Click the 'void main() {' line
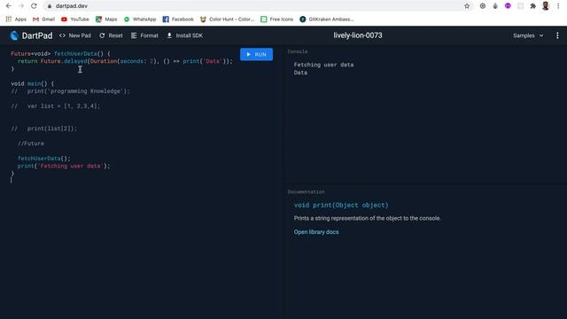 pyautogui.click(x=33, y=83)
